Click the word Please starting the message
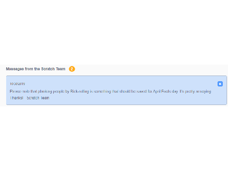 (x=16, y=91)
